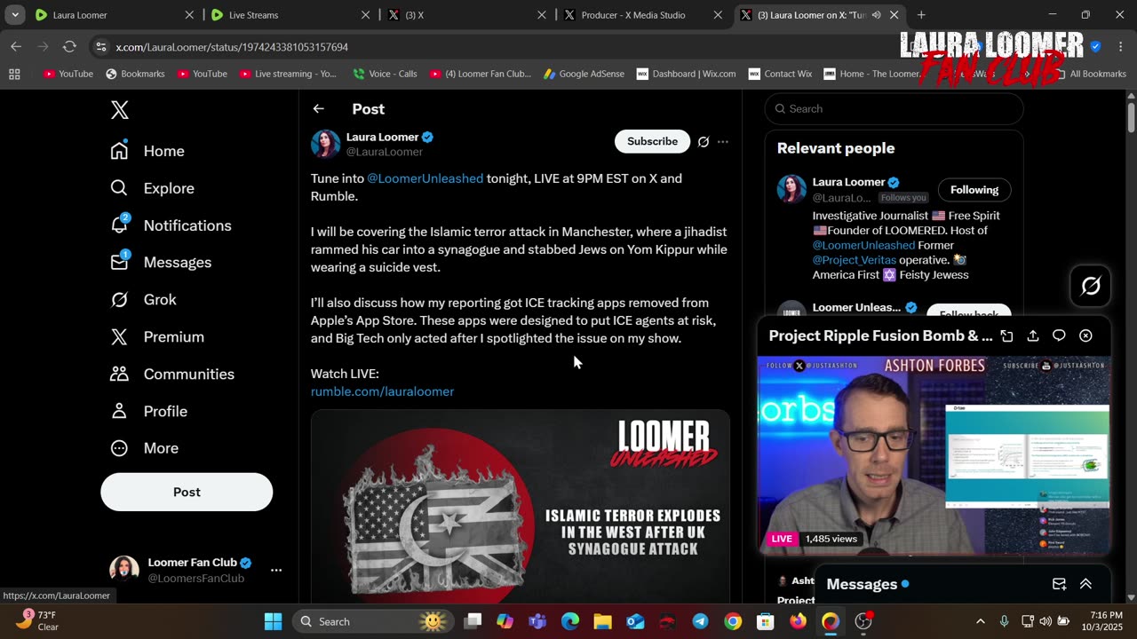Expand the Messages drawer

coord(1085,584)
